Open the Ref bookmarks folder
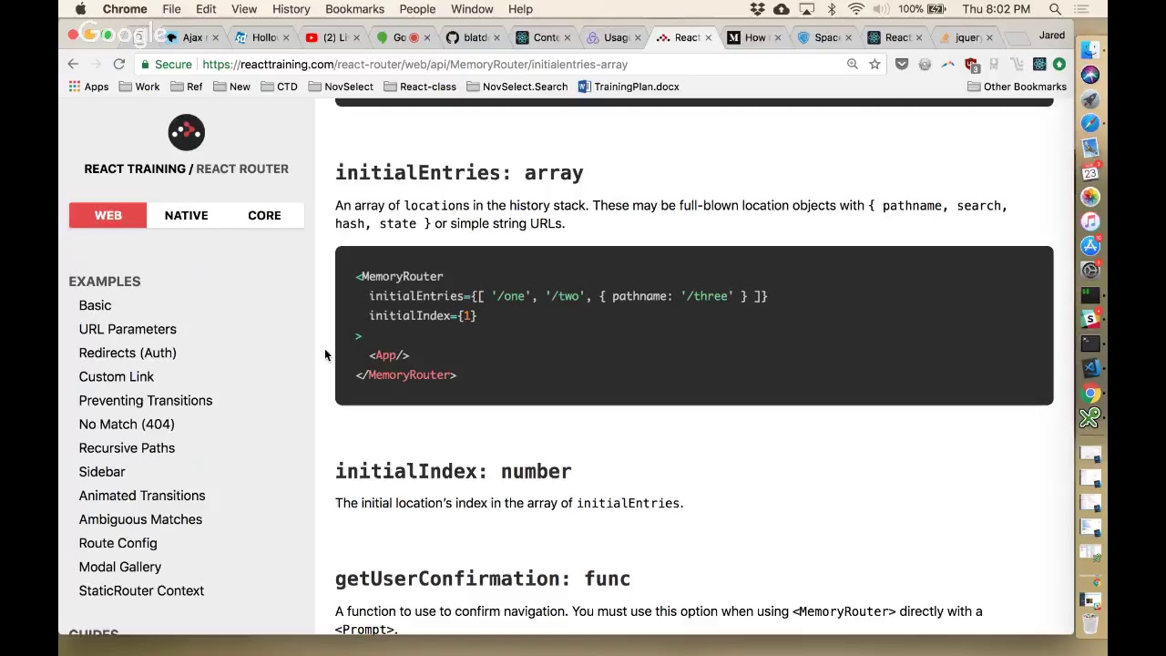 point(186,87)
